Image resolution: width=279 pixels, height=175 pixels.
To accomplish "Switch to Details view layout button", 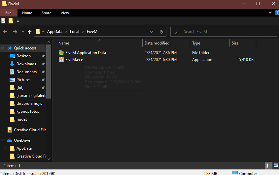I will tap(268, 165).
